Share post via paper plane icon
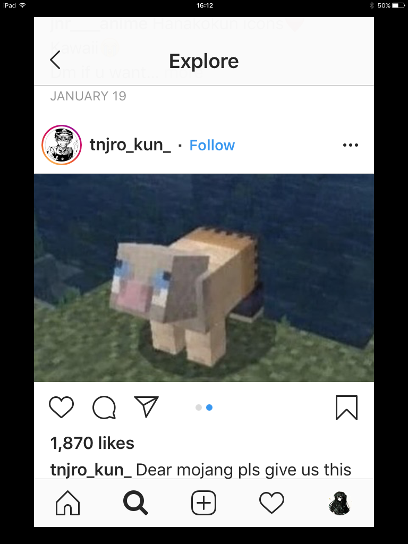This screenshot has width=408, height=544. tap(147, 406)
